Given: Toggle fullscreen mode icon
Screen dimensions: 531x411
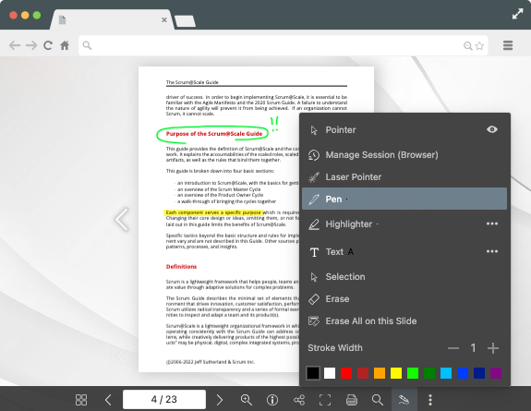Looking at the screenshot, I should click(325, 400).
